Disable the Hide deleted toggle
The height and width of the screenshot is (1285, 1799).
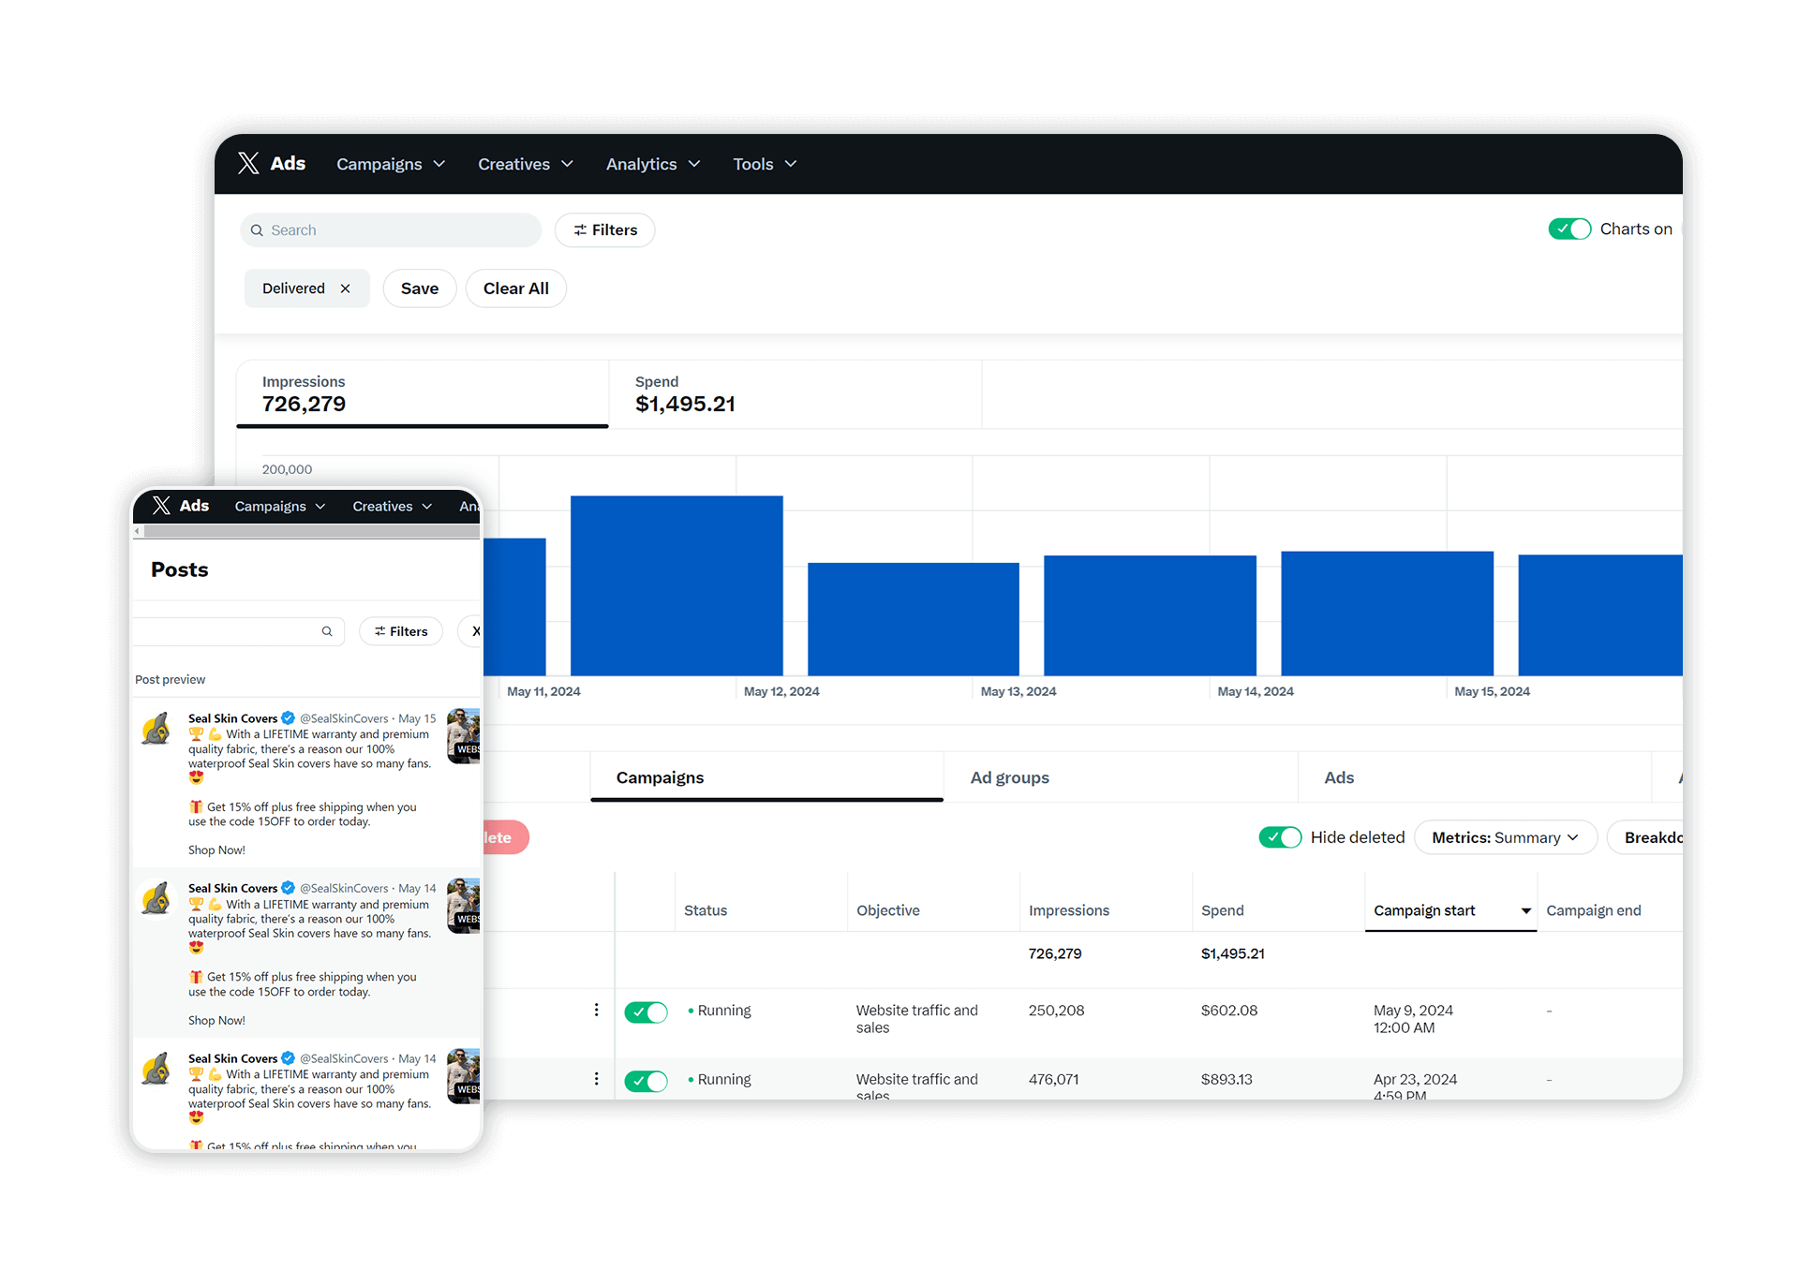(x=1280, y=837)
